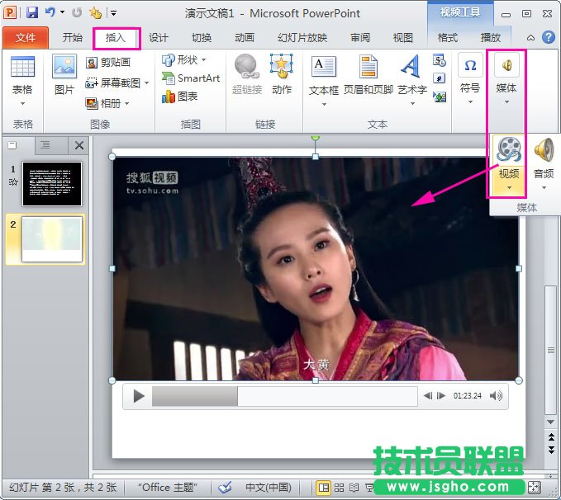Open the 动画 tab

pyautogui.click(x=245, y=37)
